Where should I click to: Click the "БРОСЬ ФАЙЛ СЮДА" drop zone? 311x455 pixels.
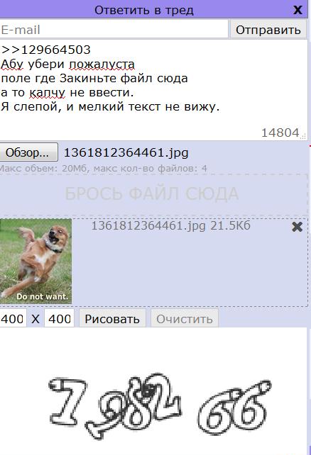point(153,194)
